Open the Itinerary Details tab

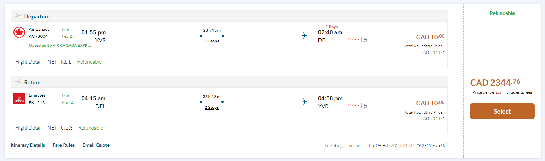(x=28, y=145)
